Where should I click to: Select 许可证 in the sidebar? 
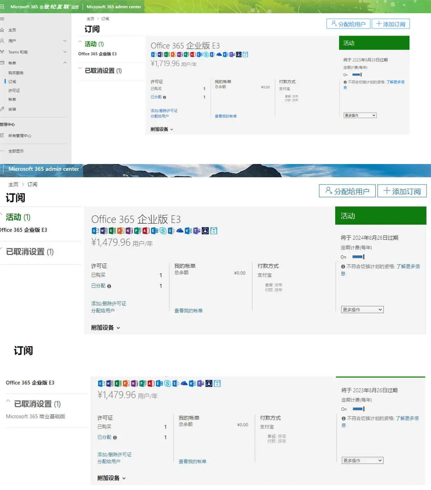[x=14, y=90]
